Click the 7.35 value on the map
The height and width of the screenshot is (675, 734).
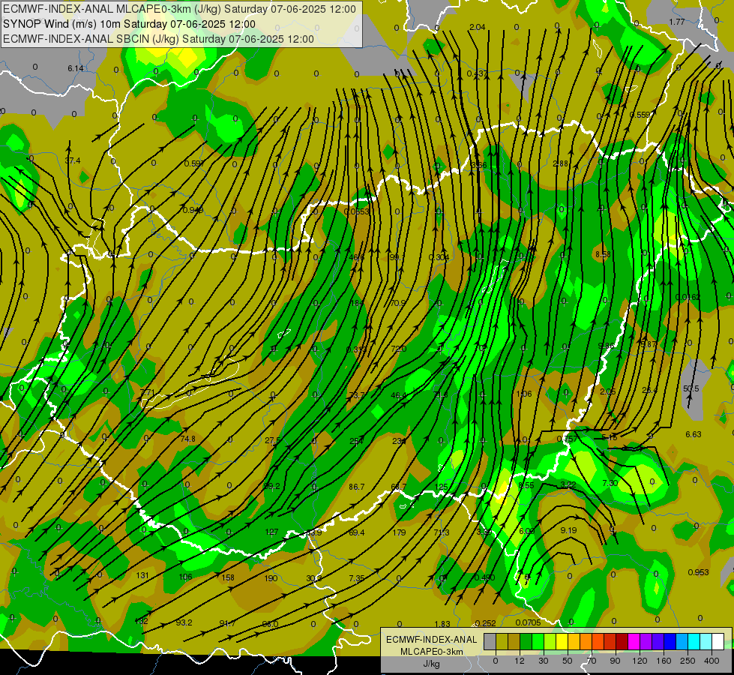pos(357,578)
